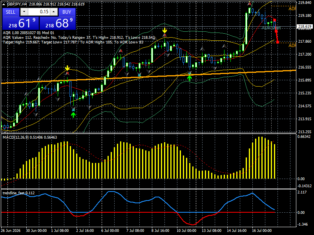Click the 7 Jul 08:00 time label
Screen dimensions: 314x235
coord(135,230)
